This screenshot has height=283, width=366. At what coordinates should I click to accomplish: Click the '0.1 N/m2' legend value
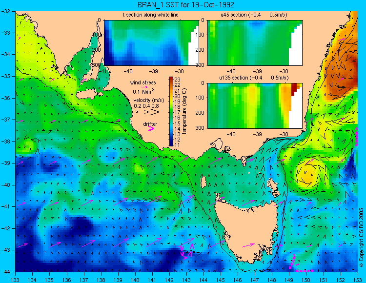tap(143, 91)
